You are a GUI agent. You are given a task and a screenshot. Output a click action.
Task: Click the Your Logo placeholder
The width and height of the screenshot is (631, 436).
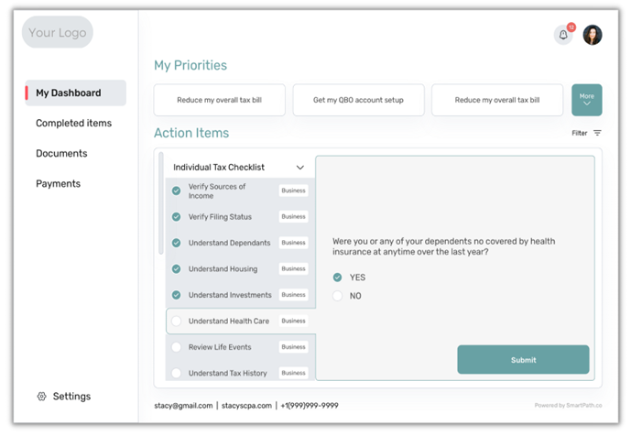tap(58, 33)
